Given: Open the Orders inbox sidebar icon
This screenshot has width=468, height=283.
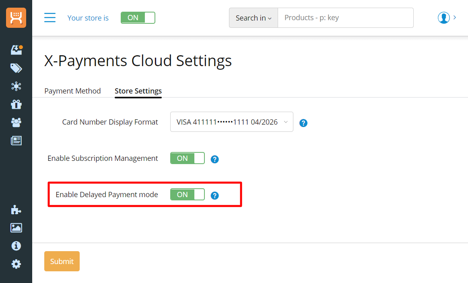Looking at the screenshot, I should [16, 50].
